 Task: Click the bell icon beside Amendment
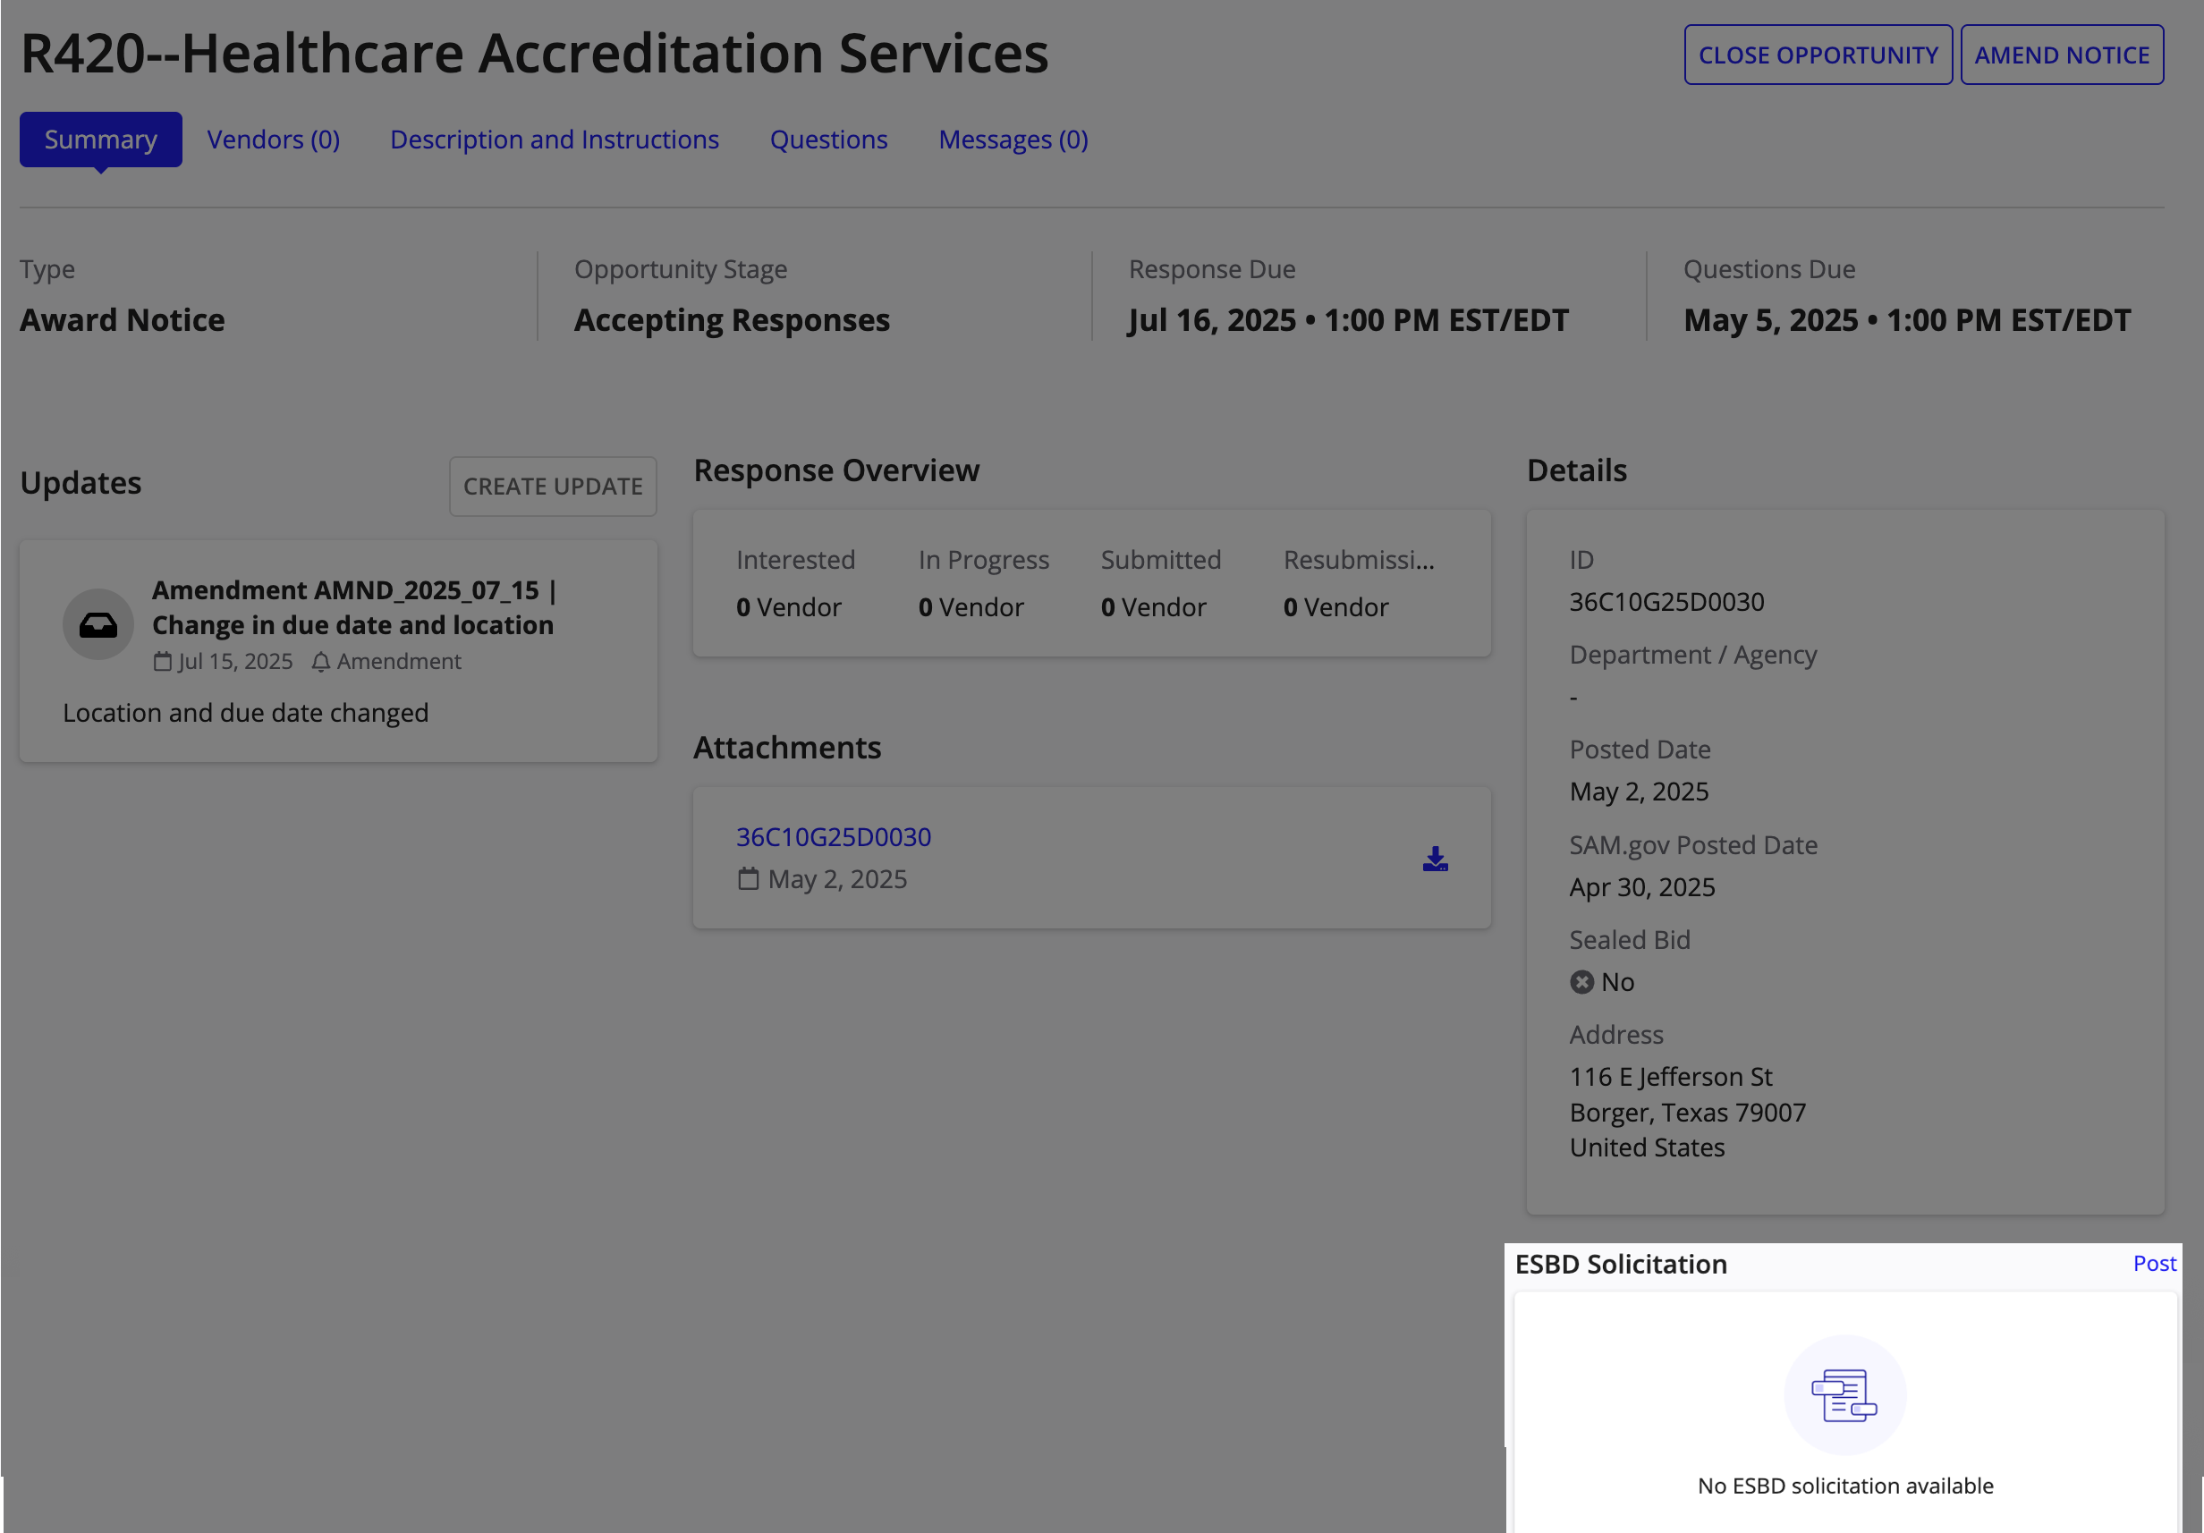tap(320, 661)
